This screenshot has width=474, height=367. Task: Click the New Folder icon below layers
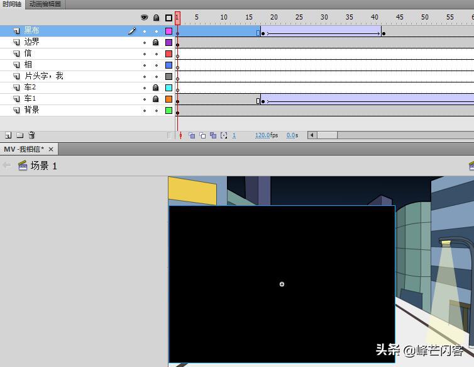pos(19,135)
